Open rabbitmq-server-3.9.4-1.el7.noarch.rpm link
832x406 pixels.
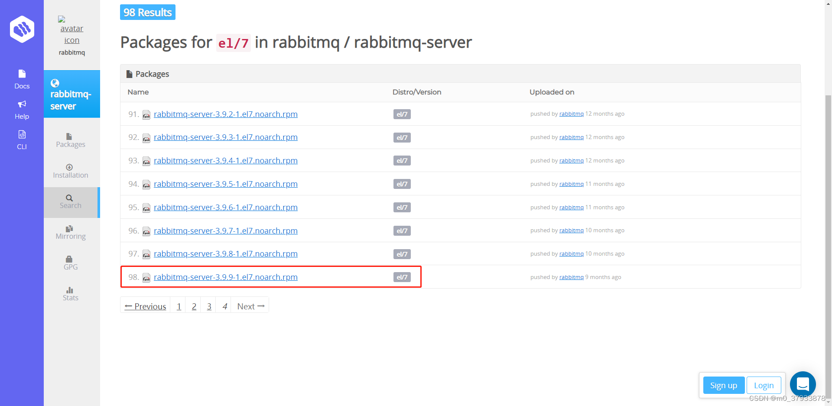click(226, 160)
